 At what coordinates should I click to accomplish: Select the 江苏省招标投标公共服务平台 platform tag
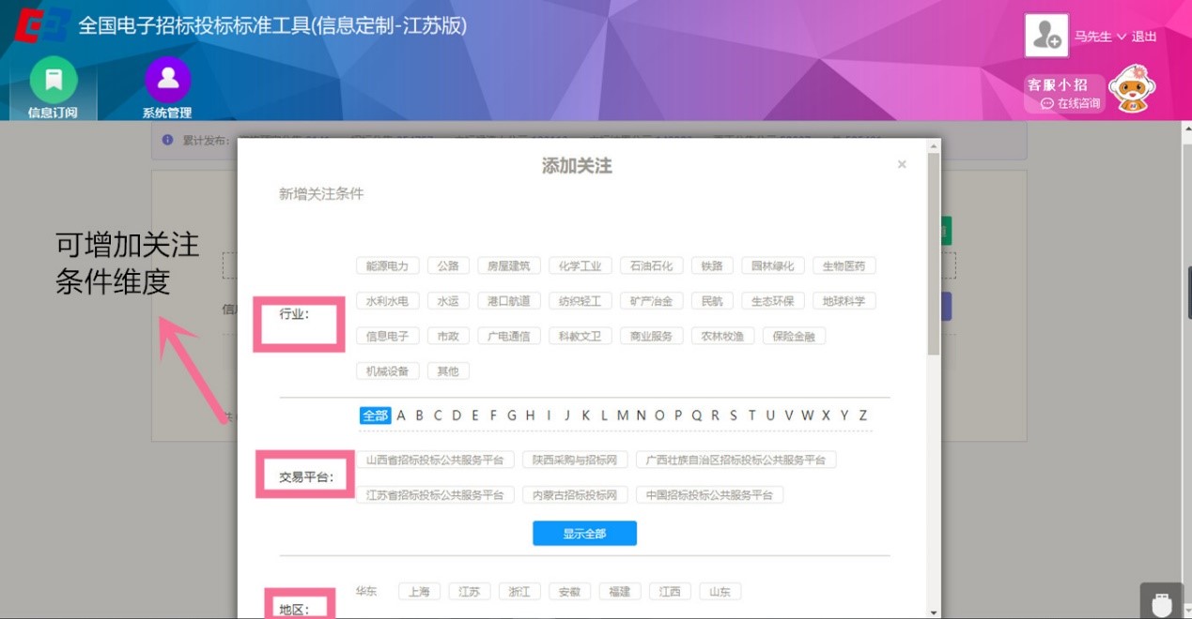[x=437, y=493]
